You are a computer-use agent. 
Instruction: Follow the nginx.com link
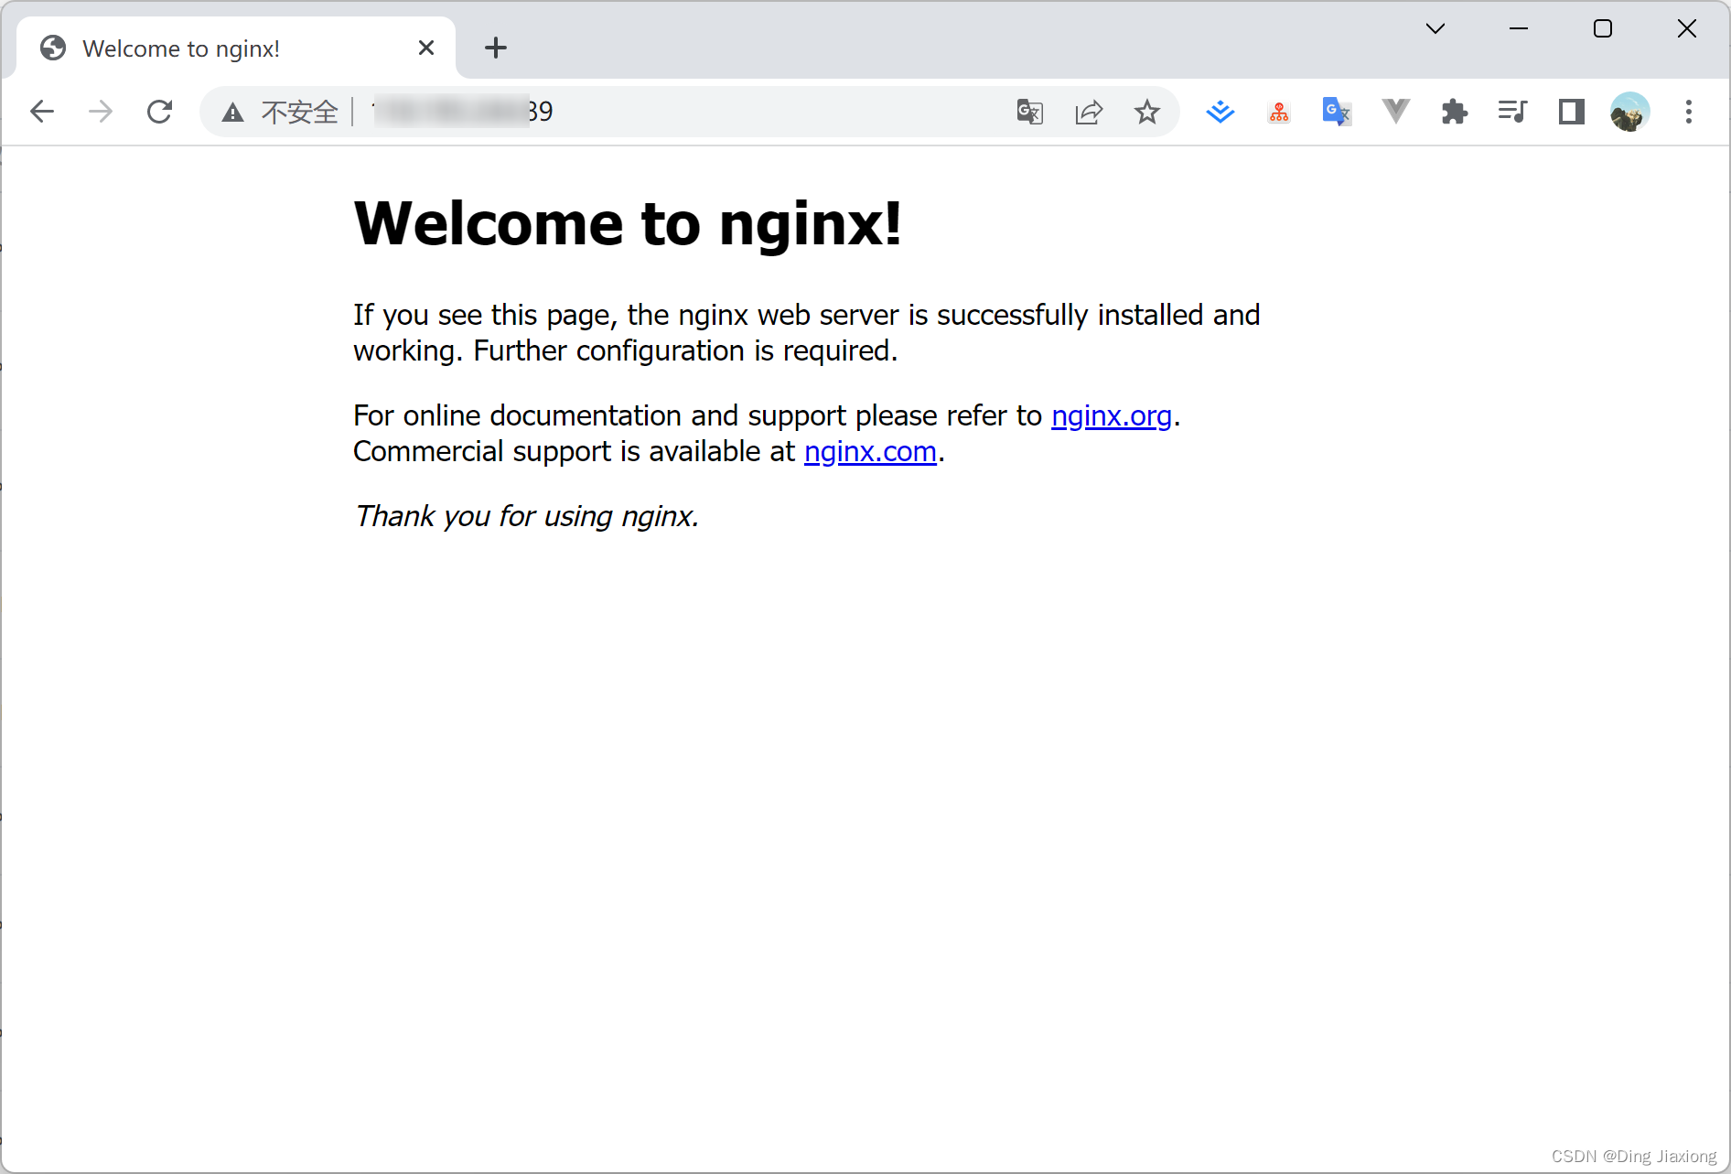[870, 451]
